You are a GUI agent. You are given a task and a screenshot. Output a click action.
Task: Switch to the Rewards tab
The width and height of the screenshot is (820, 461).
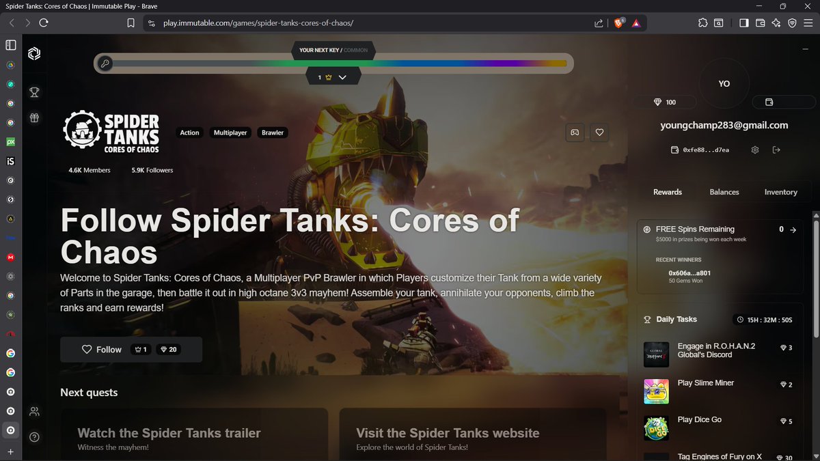pos(668,192)
